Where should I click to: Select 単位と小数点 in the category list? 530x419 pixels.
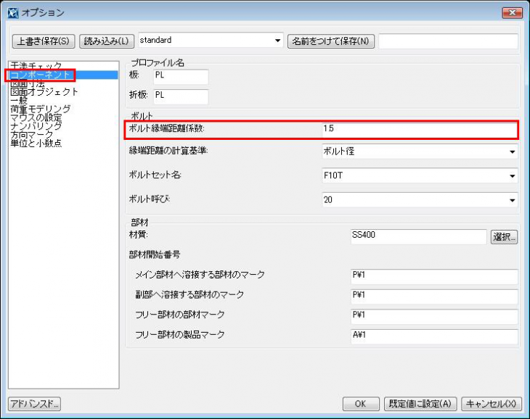click(36, 143)
